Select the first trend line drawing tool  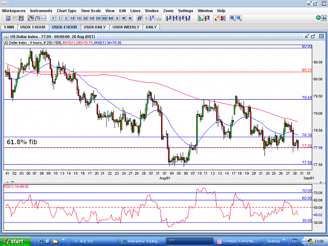click(x=168, y=18)
